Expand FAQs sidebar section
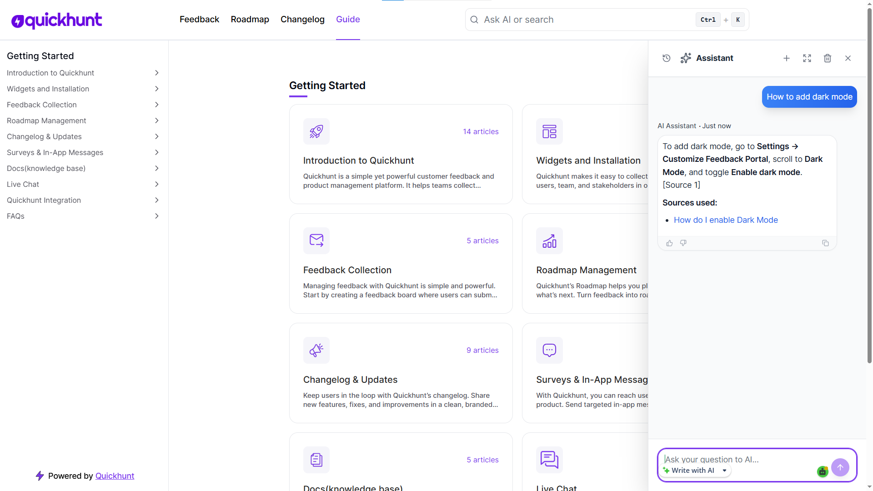Image resolution: width=873 pixels, height=491 pixels. [157, 216]
